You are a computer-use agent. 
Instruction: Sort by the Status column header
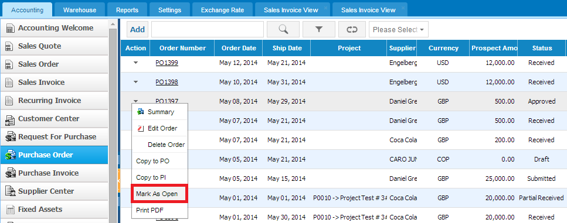(x=542, y=48)
